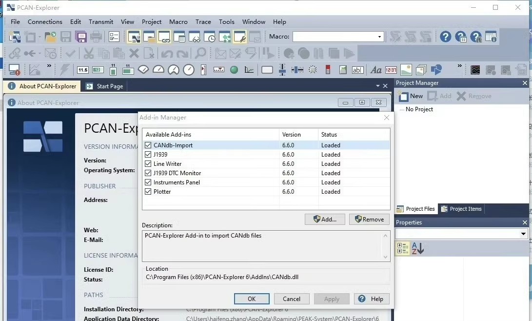The image size is (532, 321).
Task: Expand the right instruments toolbar overflow chevrons
Action: 460,66
